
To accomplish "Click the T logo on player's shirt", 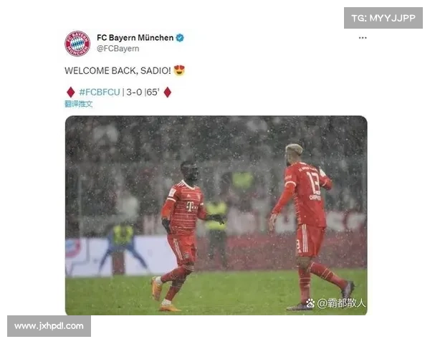I will pyautogui.click(x=191, y=206).
